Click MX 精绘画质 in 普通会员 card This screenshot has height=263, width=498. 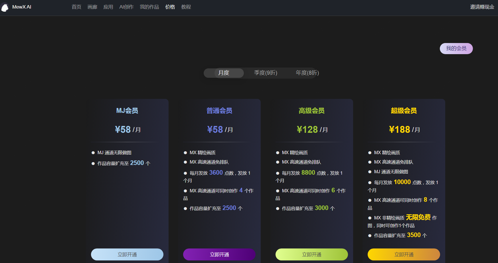click(x=203, y=153)
